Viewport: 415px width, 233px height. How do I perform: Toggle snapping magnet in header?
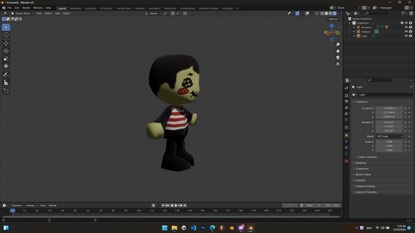pyautogui.click(x=172, y=13)
